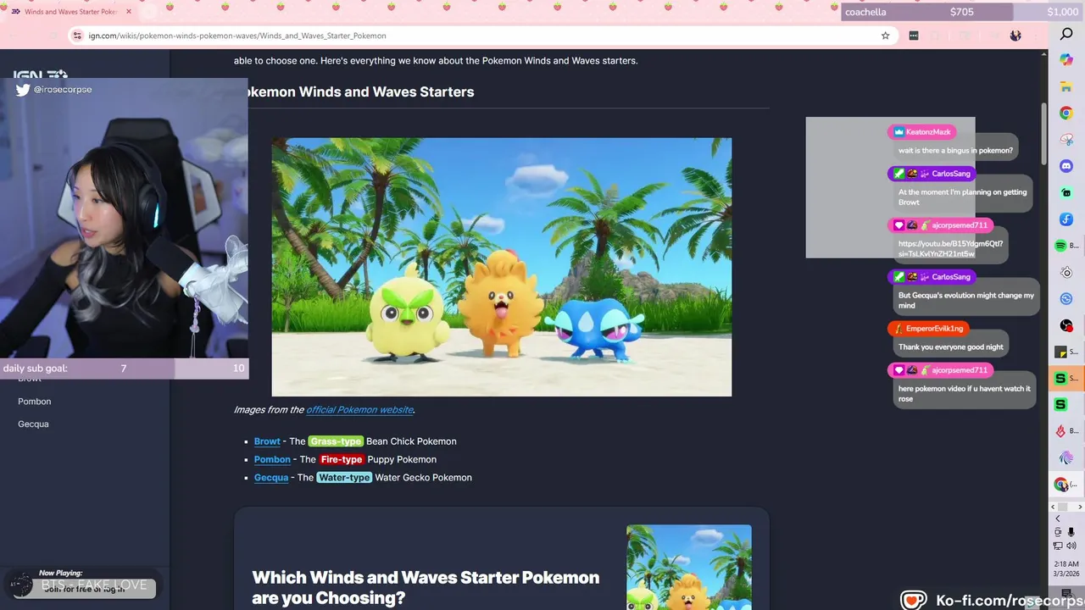The width and height of the screenshot is (1085, 610).
Task: Click page vertical scrollbar
Action: pos(1043,134)
